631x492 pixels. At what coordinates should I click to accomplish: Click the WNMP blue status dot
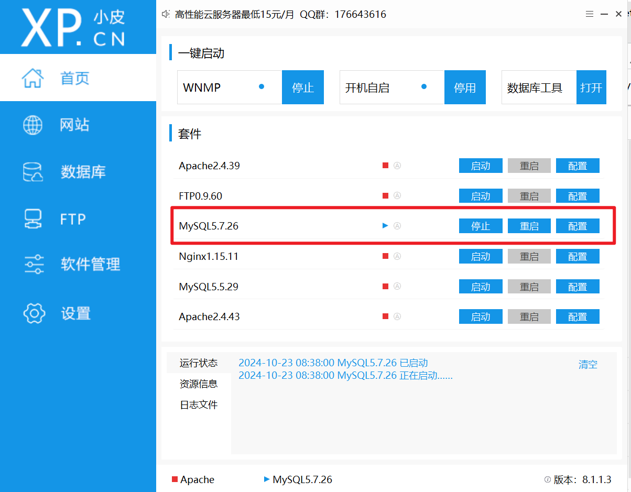coord(262,86)
